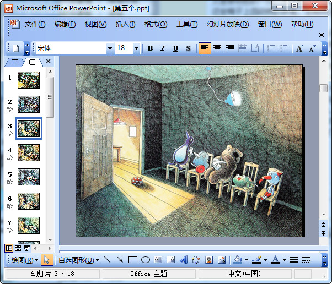Expand standard toolbar options arrow
The height and width of the screenshot is (284, 332).
pos(26,48)
